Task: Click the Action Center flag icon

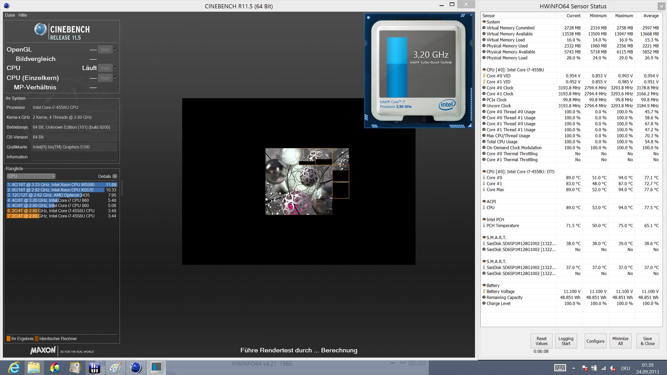Action: tap(585, 368)
